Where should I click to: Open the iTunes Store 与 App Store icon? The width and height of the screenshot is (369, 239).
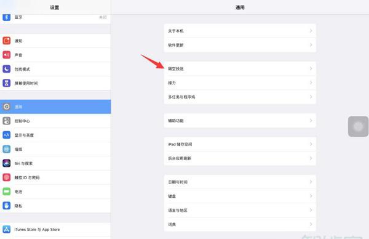point(7,229)
